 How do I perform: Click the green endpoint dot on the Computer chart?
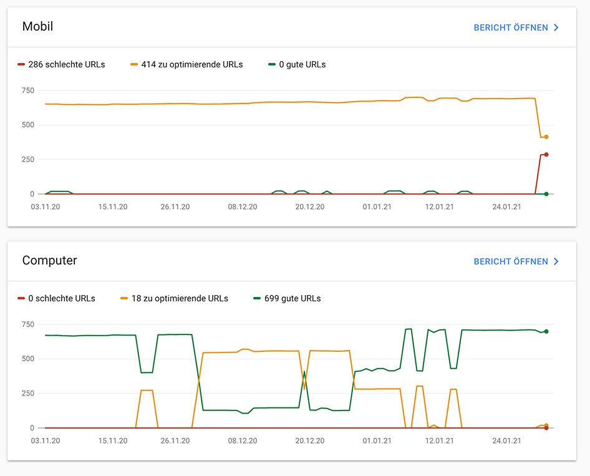[546, 333]
